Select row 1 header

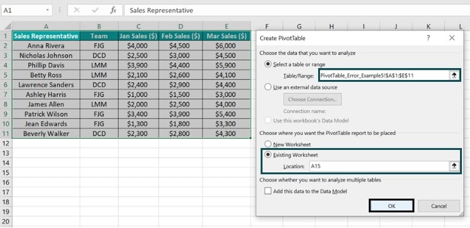tap(6, 36)
